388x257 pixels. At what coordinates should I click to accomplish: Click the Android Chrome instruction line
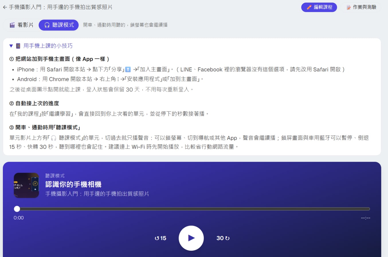click(110, 79)
